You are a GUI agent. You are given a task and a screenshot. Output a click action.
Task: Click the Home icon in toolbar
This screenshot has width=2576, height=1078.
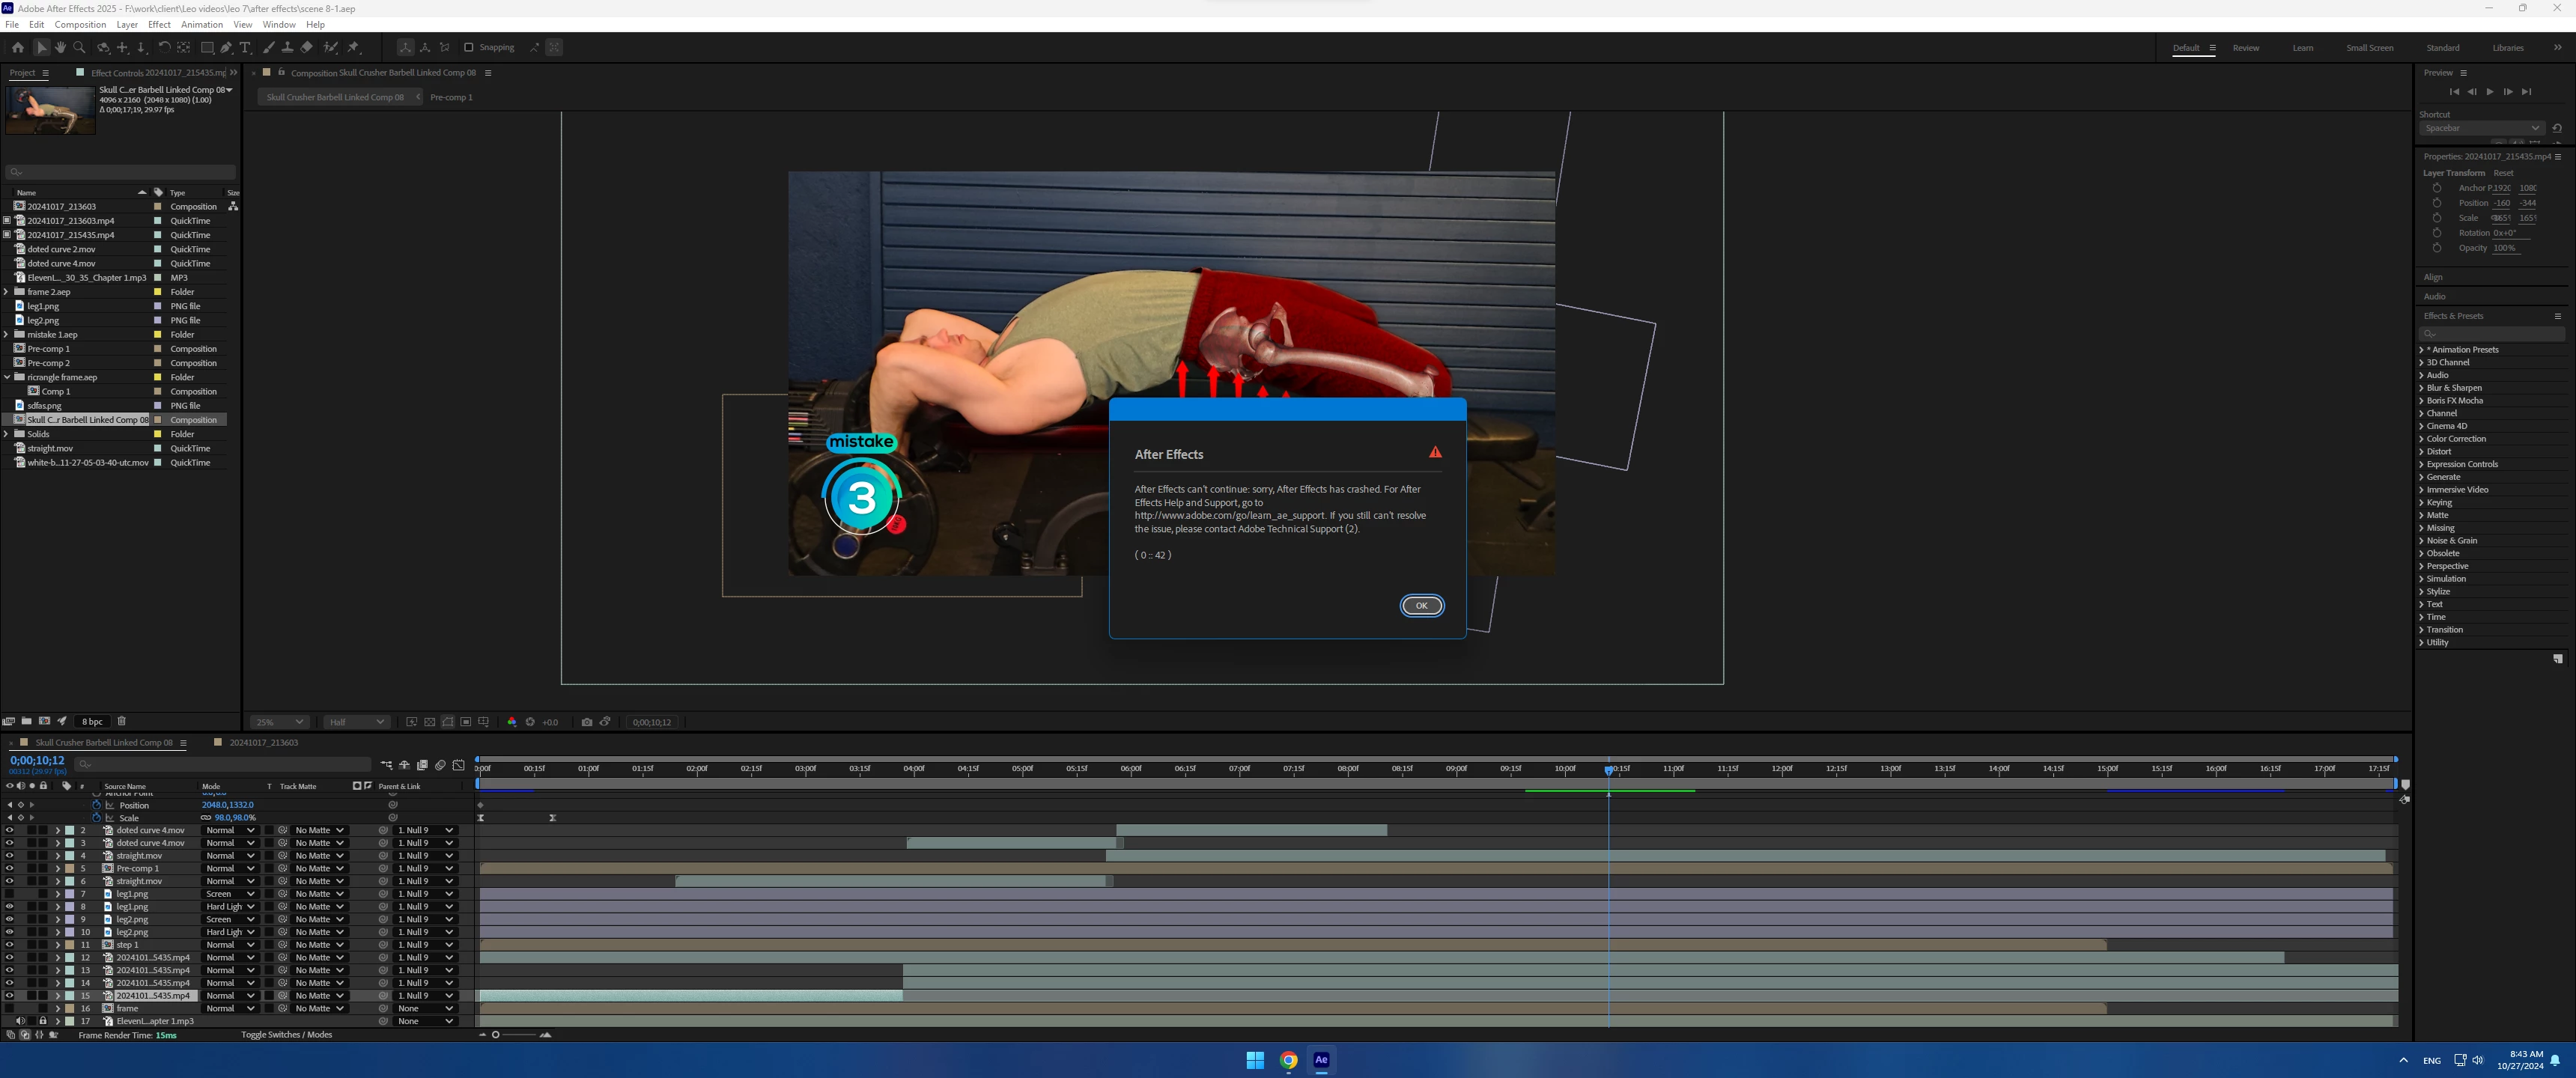(x=18, y=47)
